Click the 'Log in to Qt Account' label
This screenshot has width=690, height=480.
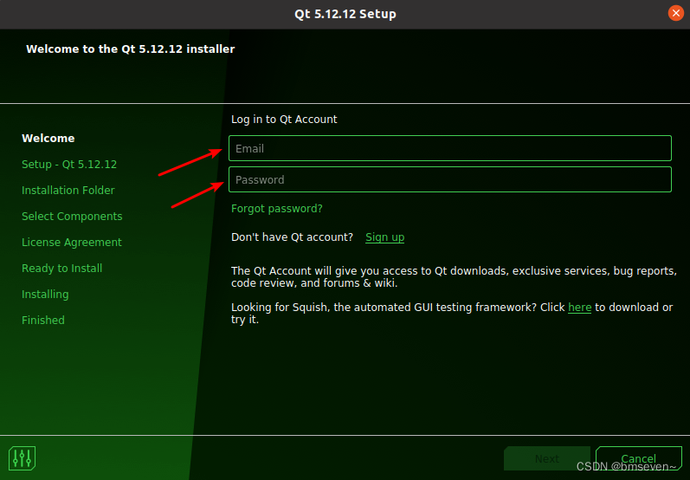(284, 120)
